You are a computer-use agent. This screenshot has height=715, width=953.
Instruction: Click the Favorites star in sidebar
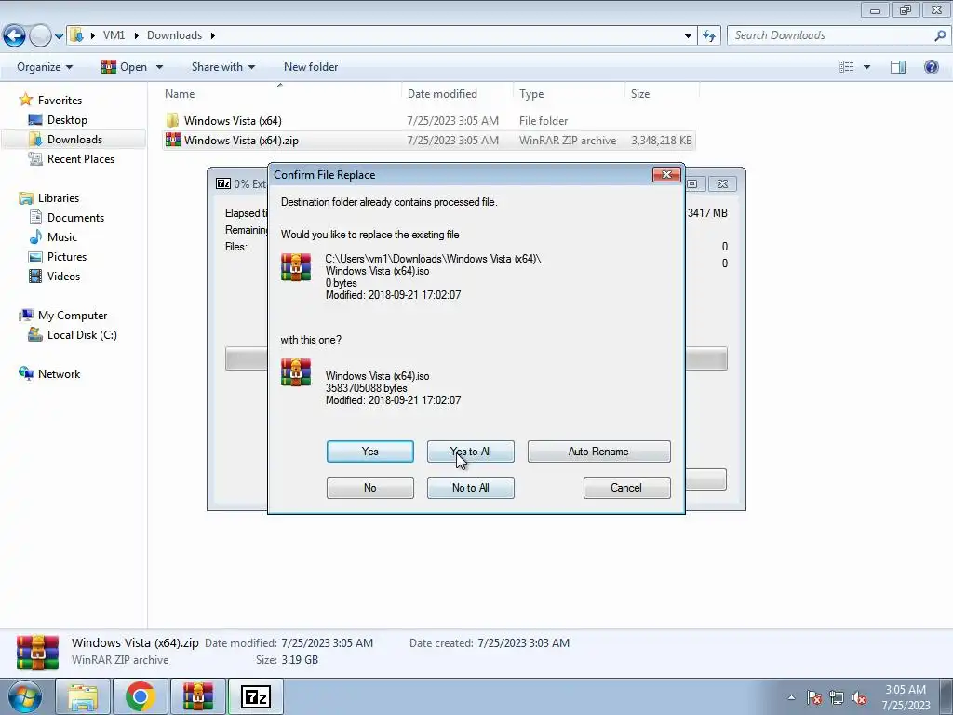pos(25,100)
